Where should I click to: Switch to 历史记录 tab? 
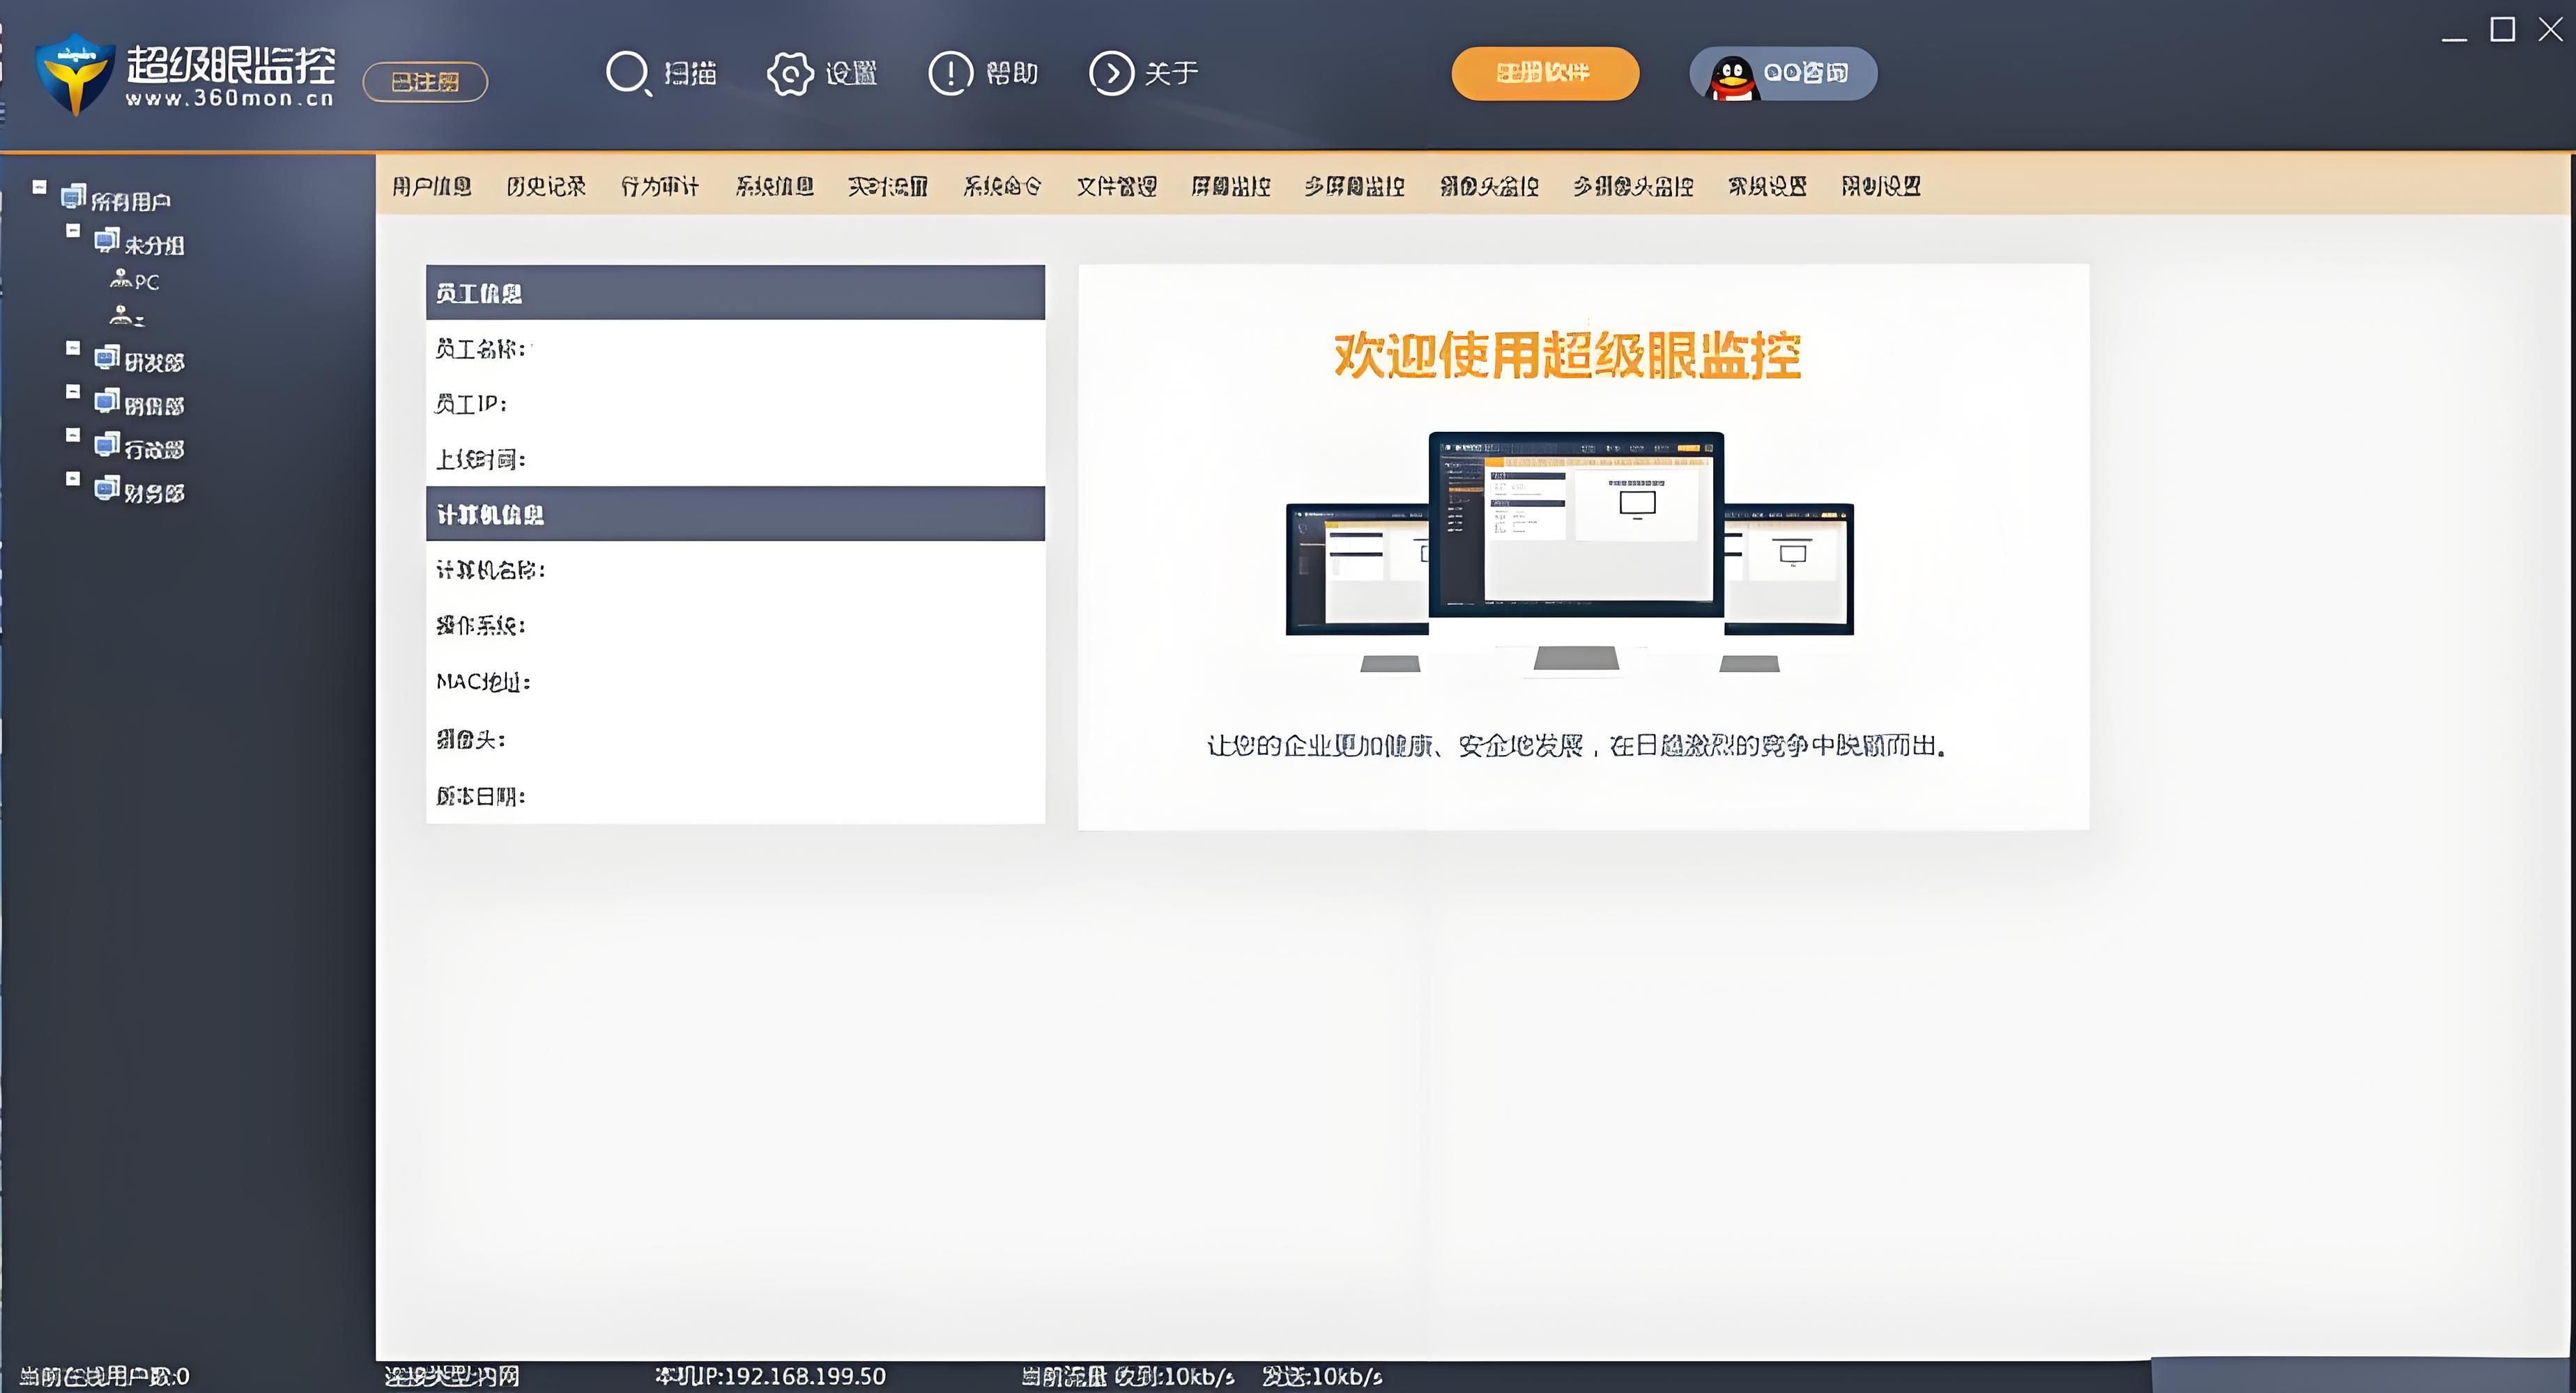click(x=545, y=186)
